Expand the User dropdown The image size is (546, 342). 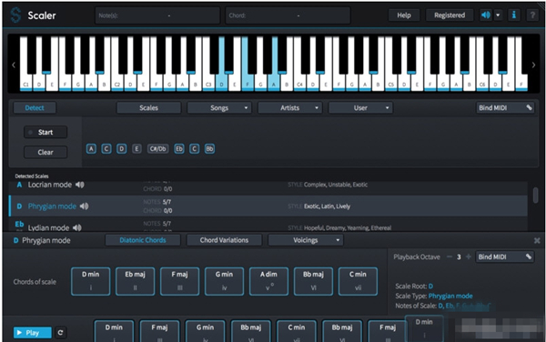360,108
